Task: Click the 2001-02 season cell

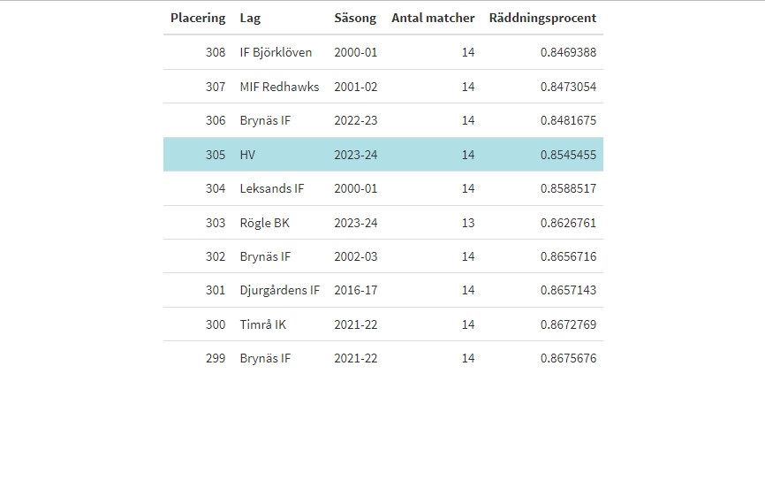Action: 355,87
